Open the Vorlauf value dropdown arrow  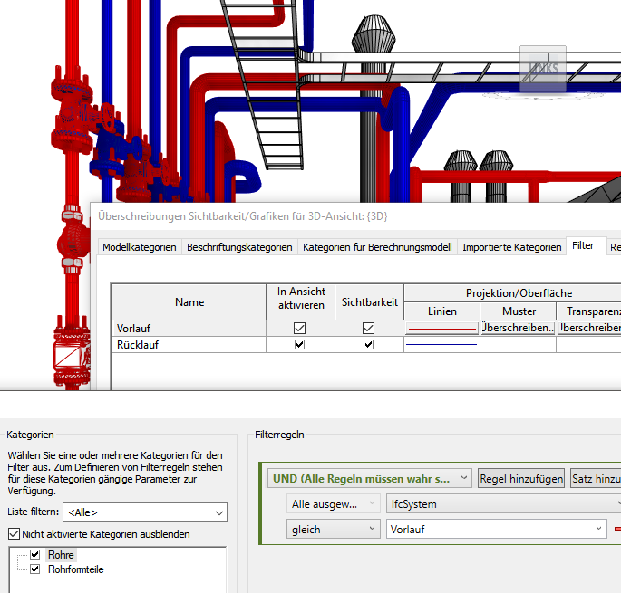point(597,529)
